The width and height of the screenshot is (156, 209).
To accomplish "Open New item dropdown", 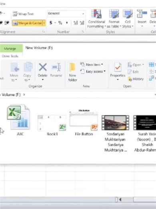I will point(92,65).
